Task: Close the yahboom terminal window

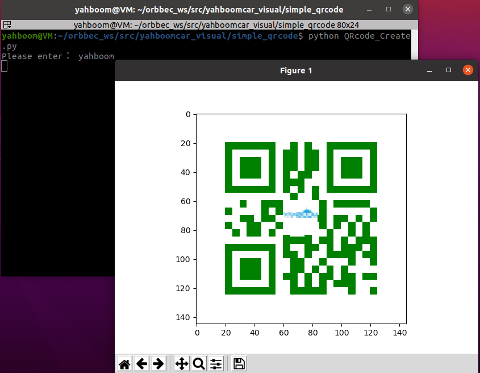Action: click(x=407, y=9)
